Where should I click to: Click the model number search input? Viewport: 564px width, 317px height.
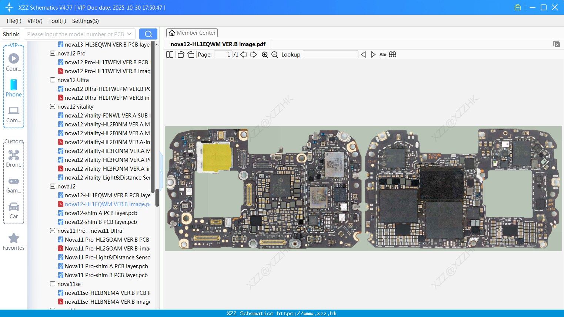coord(76,34)
